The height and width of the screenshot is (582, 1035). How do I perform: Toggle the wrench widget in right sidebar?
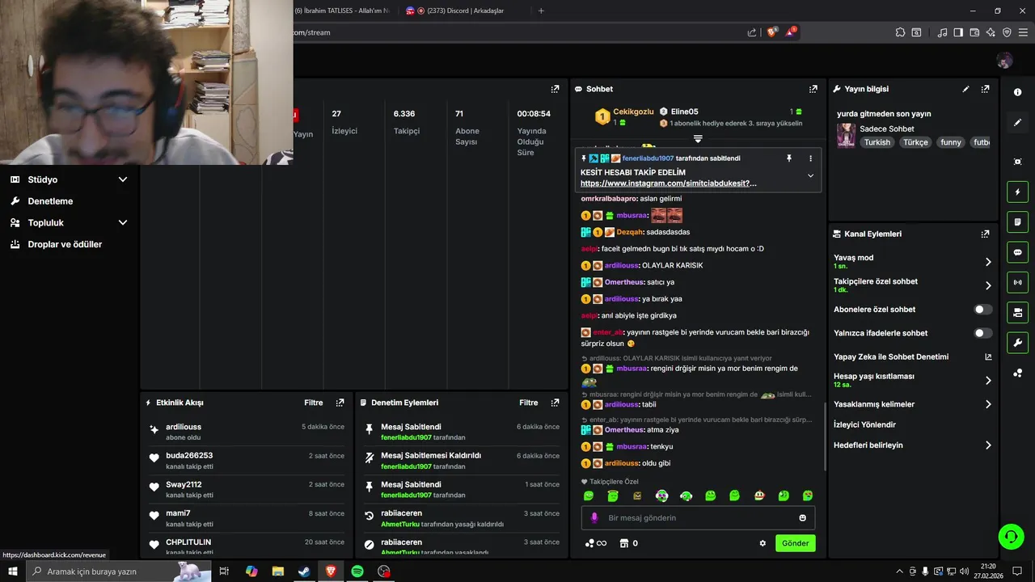pos(1017,342)
